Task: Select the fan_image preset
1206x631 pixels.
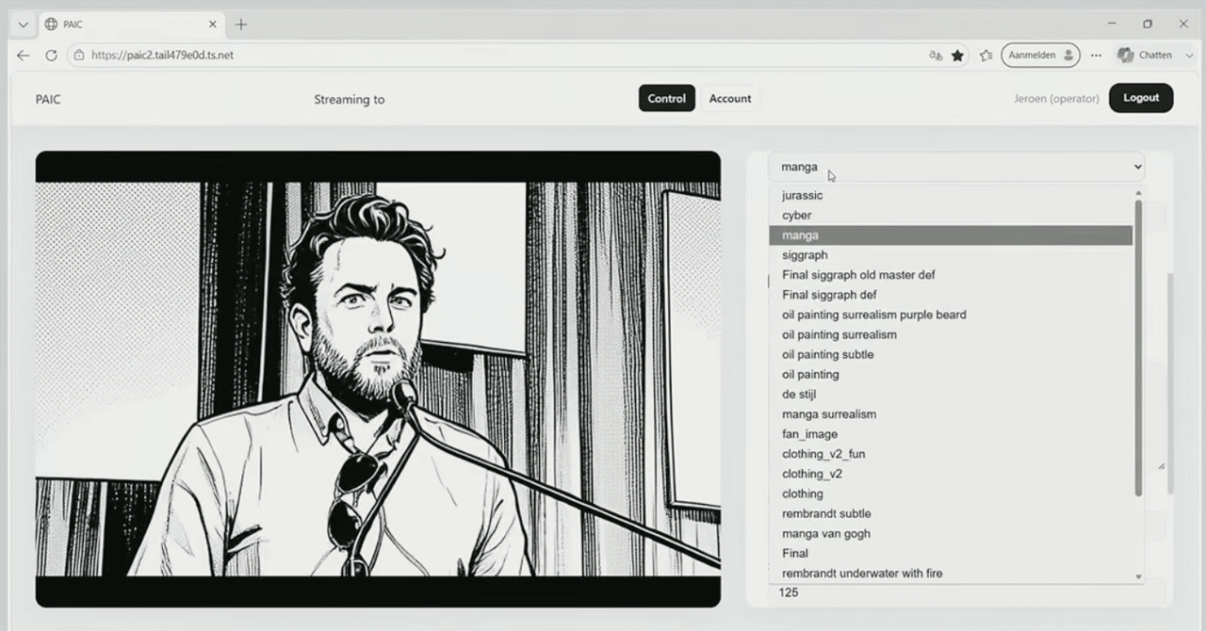Action: coord(951,434)
